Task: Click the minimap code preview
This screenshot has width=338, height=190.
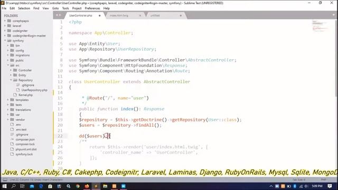Action: (320, 25)
